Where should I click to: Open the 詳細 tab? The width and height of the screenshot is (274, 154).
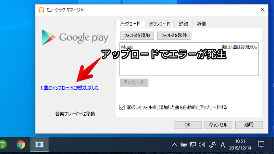click(x=183, y=24)
